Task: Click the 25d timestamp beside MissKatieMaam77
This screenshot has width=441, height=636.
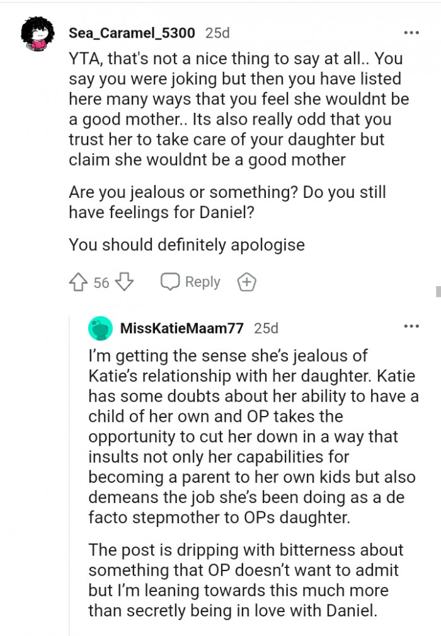Action: click(266, 328)
